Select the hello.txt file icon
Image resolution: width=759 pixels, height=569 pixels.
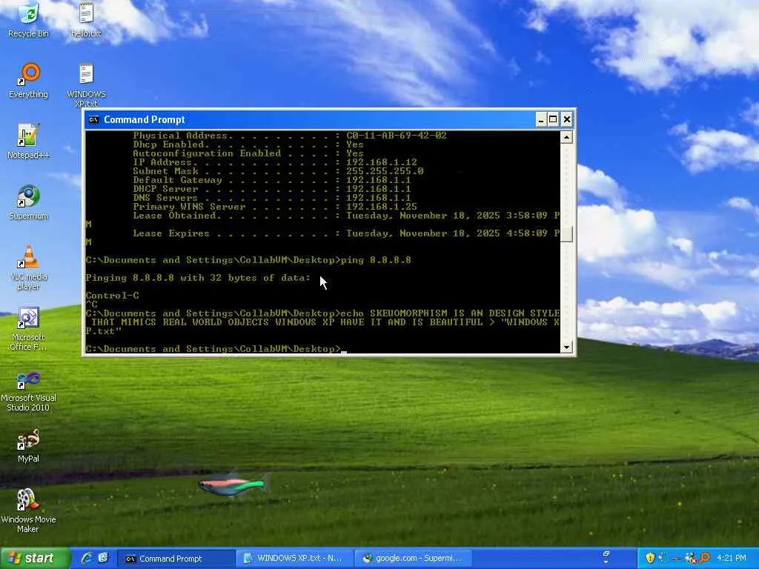[86, 19]
